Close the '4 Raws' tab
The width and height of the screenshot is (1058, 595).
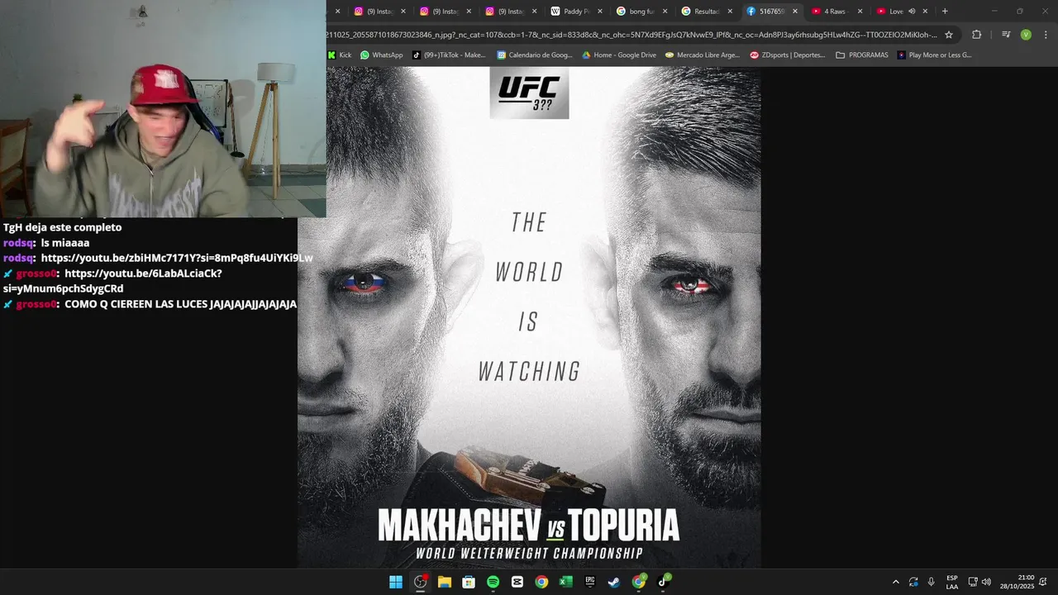[x=860, y=12]
